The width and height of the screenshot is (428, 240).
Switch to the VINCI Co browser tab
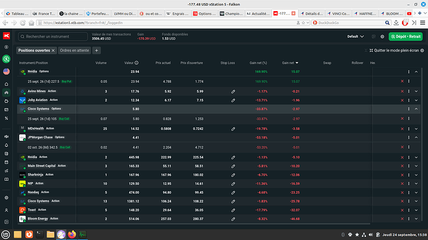[339, 14]
